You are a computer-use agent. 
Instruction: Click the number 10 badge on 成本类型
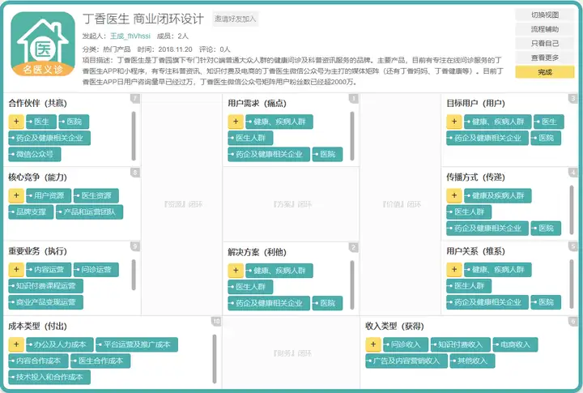point(216,321)
